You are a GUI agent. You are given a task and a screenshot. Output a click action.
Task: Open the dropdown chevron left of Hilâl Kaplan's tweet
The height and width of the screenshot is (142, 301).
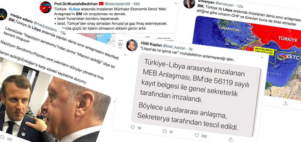coord(126,54)
